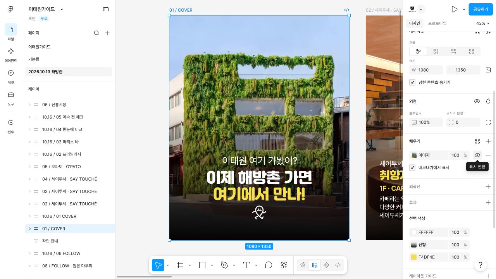The width and height of the screenshot is (496, 279).
Task: Open the 에셋 panel in left rail
Action: [x=11, y=76]
